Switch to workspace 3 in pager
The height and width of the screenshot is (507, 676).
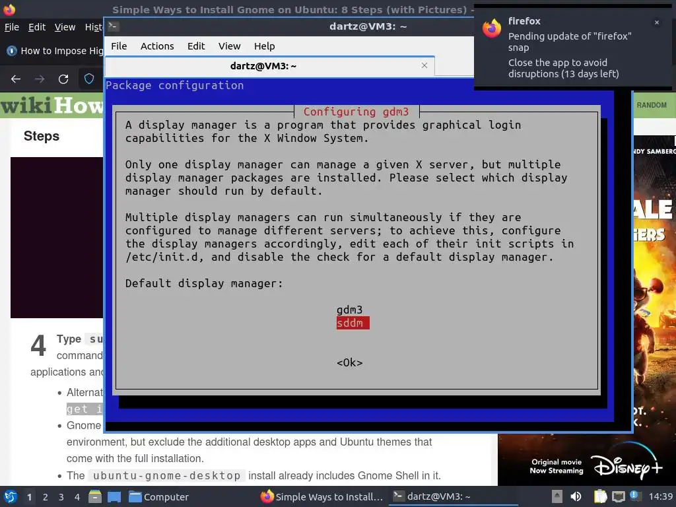tap(61, 497)
